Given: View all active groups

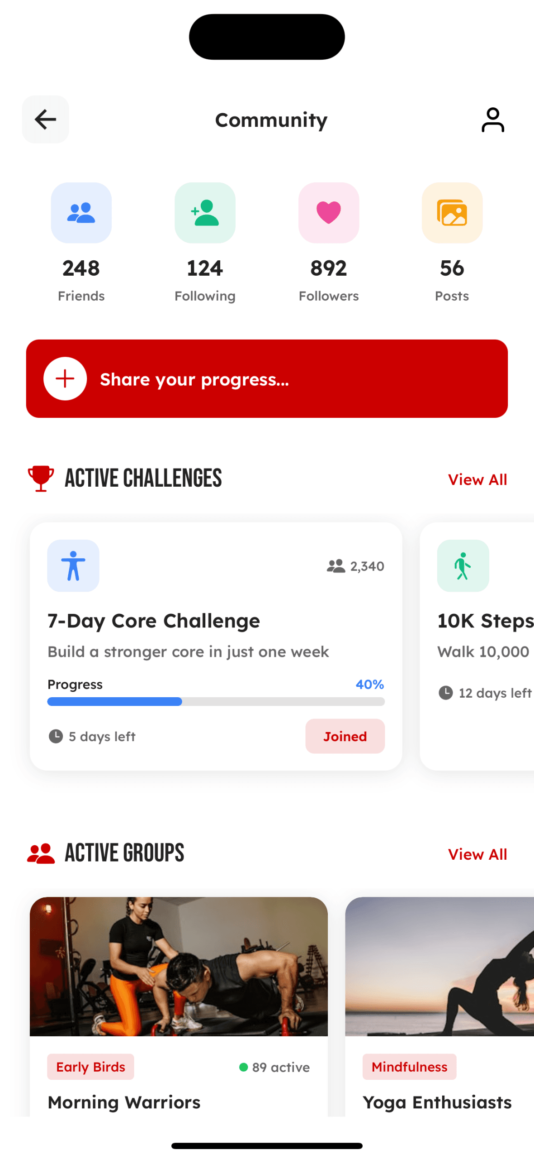Looking at the screenshot, I should (477, 854).
